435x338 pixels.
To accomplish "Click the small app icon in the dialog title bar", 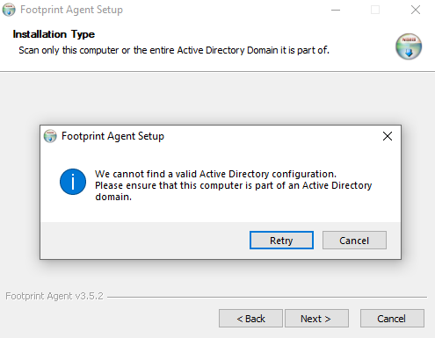I will (x=50, y=136).
